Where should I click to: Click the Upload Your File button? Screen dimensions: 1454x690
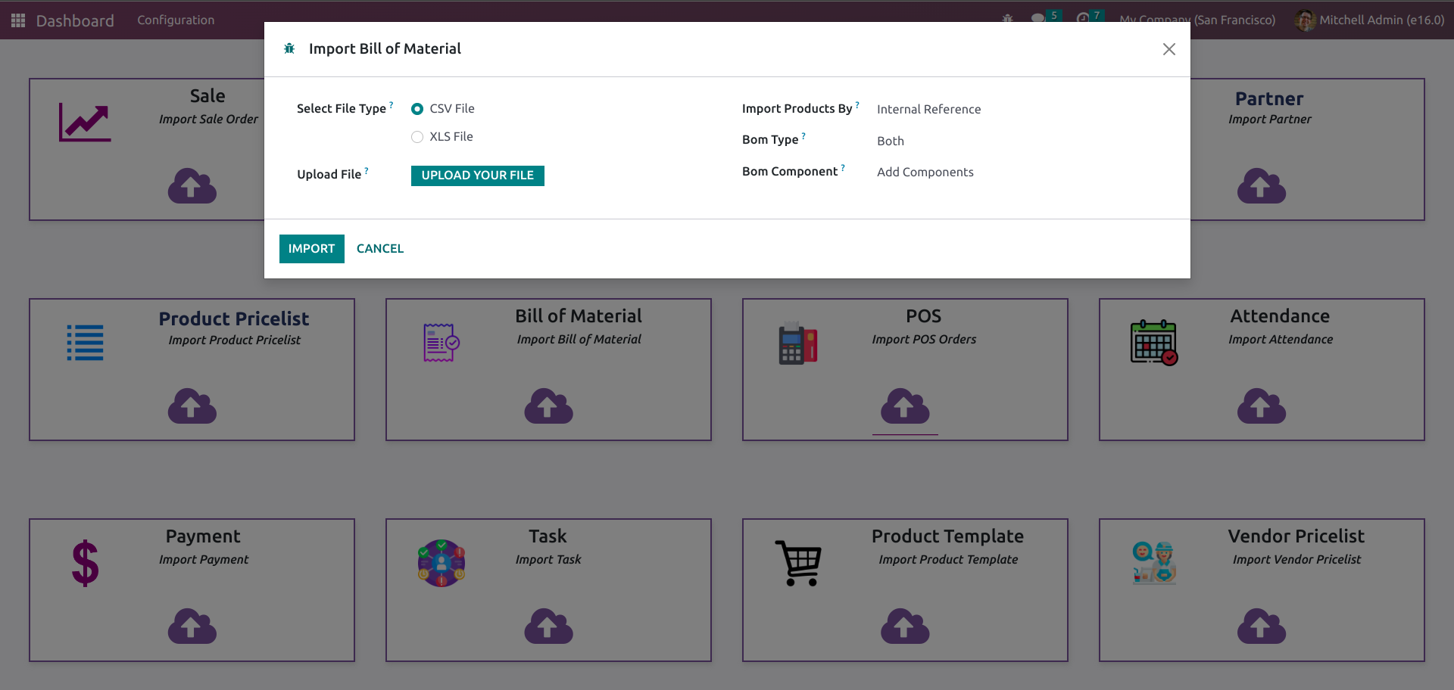coord(477,176)
